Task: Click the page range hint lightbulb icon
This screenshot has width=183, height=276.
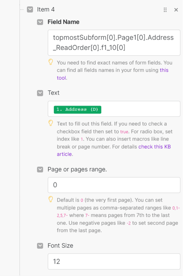Action: click(51, 199)
